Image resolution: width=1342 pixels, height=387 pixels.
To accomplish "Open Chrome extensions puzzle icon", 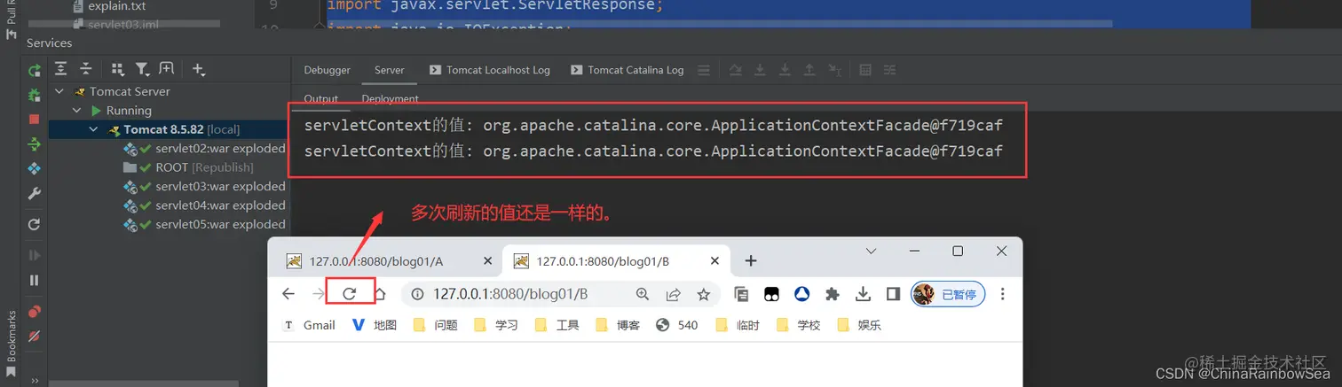I will point(832,294).
